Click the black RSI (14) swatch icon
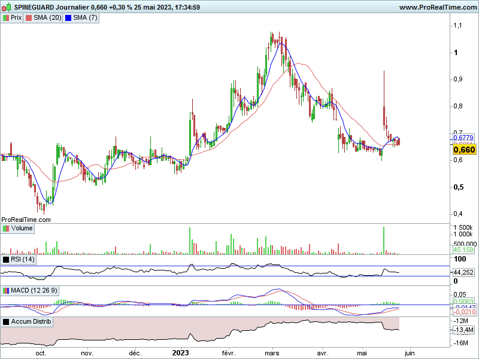The image size is (479, 359). click(6, 260)
